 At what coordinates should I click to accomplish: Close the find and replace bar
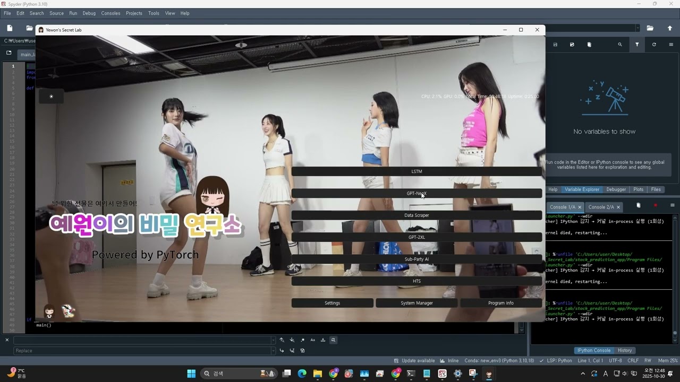[7, 340]
